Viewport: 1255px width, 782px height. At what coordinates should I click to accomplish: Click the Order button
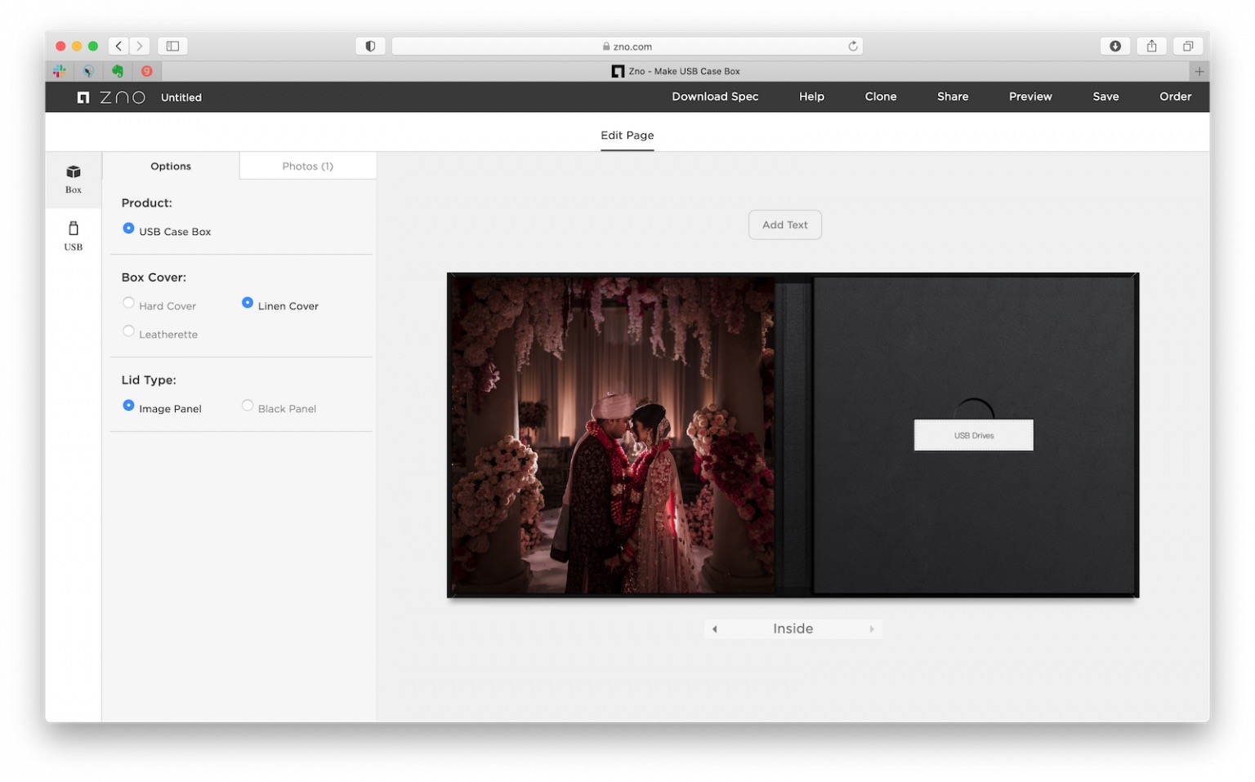(1175, 96)
